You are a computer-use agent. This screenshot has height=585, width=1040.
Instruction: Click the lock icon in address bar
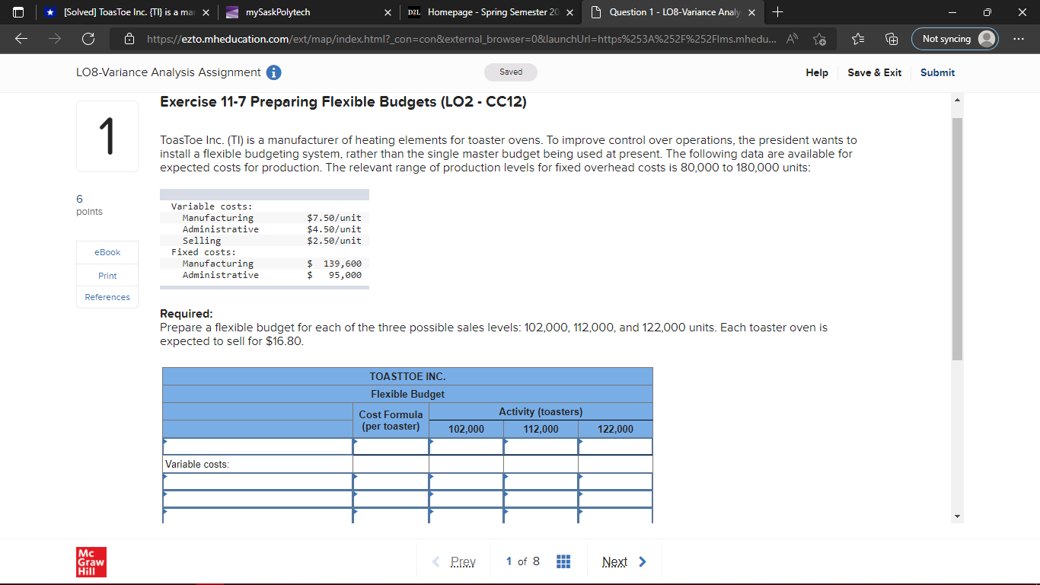pos(129,39)
